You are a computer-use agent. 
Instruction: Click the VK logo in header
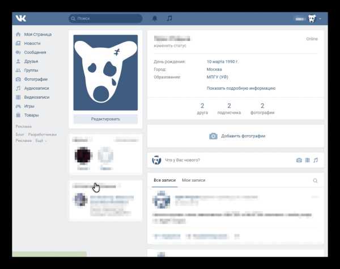point(21,19)
